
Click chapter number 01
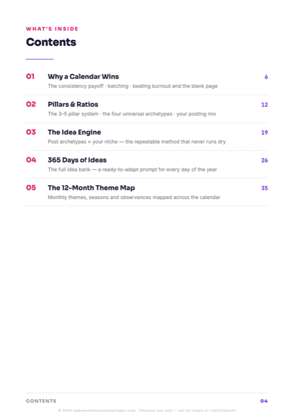(30, 77)
